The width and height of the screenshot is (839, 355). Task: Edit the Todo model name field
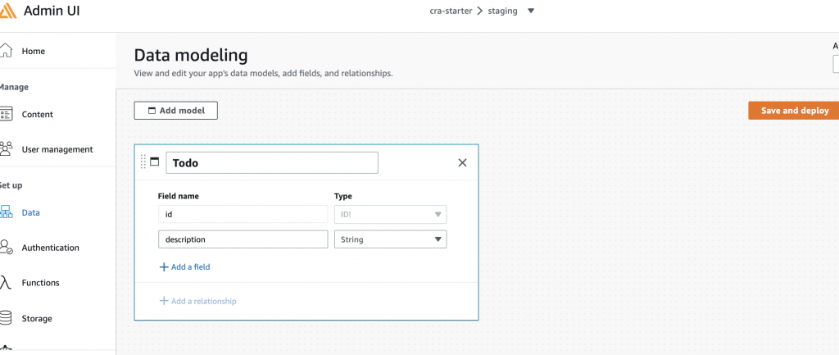[x=272, y=163]
